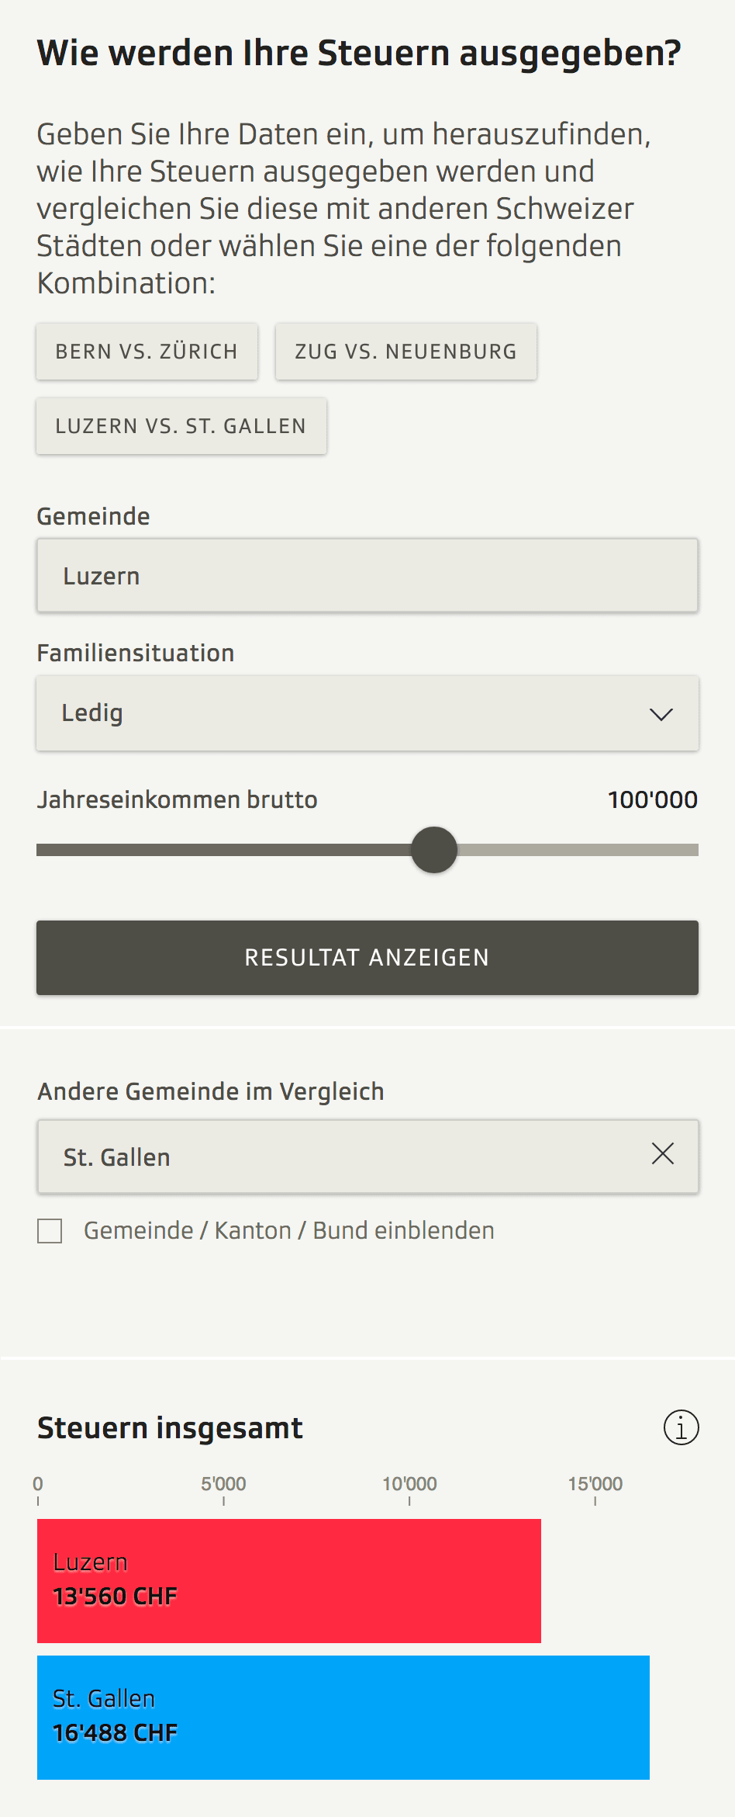
Task: Select the red Luzern tax bar
Action: pyautogui.click(x=289, y=1580)
